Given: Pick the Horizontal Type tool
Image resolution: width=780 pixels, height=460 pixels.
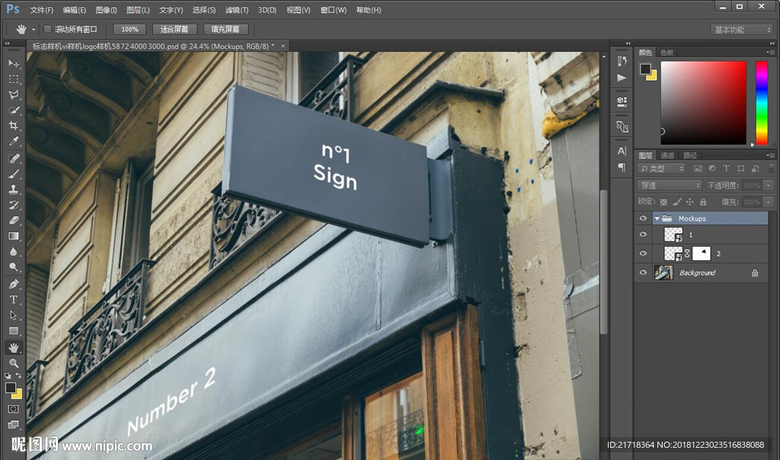Looking at the screenshot, I should click(x=14, y=299).
